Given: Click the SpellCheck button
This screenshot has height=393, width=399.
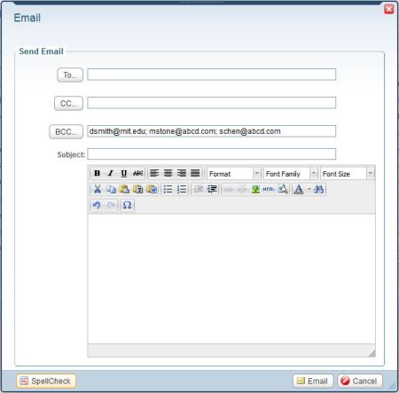Looking at the screenshot, I should pos(46,381).
